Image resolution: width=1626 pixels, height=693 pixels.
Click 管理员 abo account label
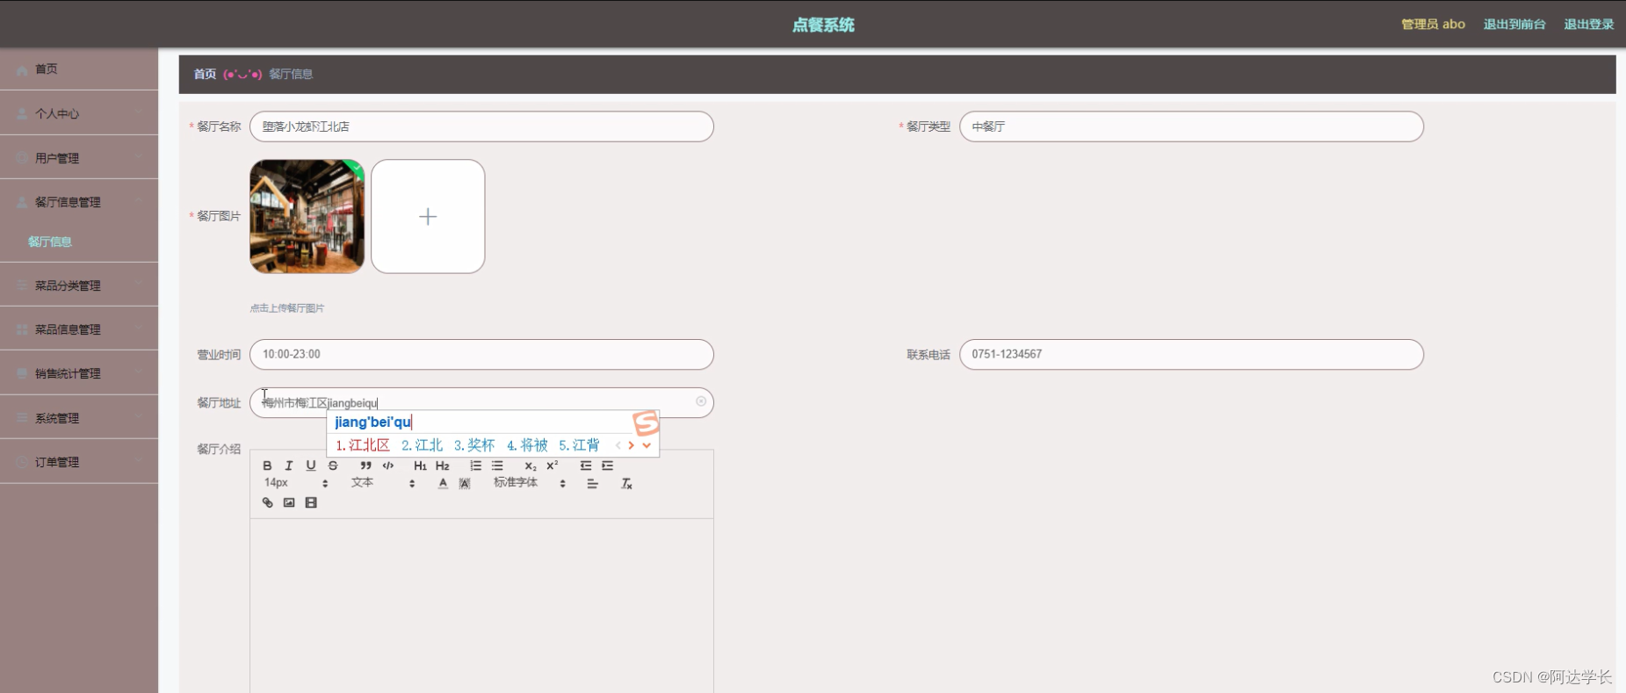click(x=1433, y=25)
